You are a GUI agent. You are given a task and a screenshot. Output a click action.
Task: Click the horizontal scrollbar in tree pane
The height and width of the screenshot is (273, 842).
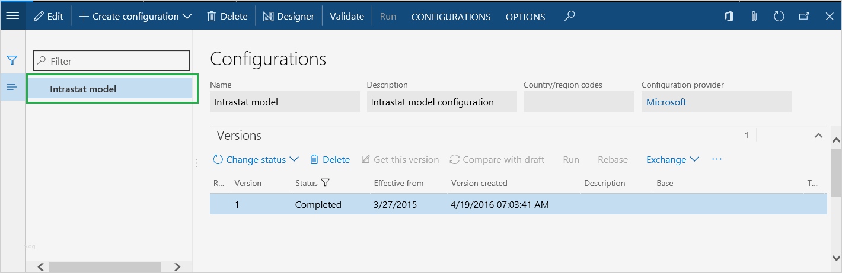coord(107,266)
